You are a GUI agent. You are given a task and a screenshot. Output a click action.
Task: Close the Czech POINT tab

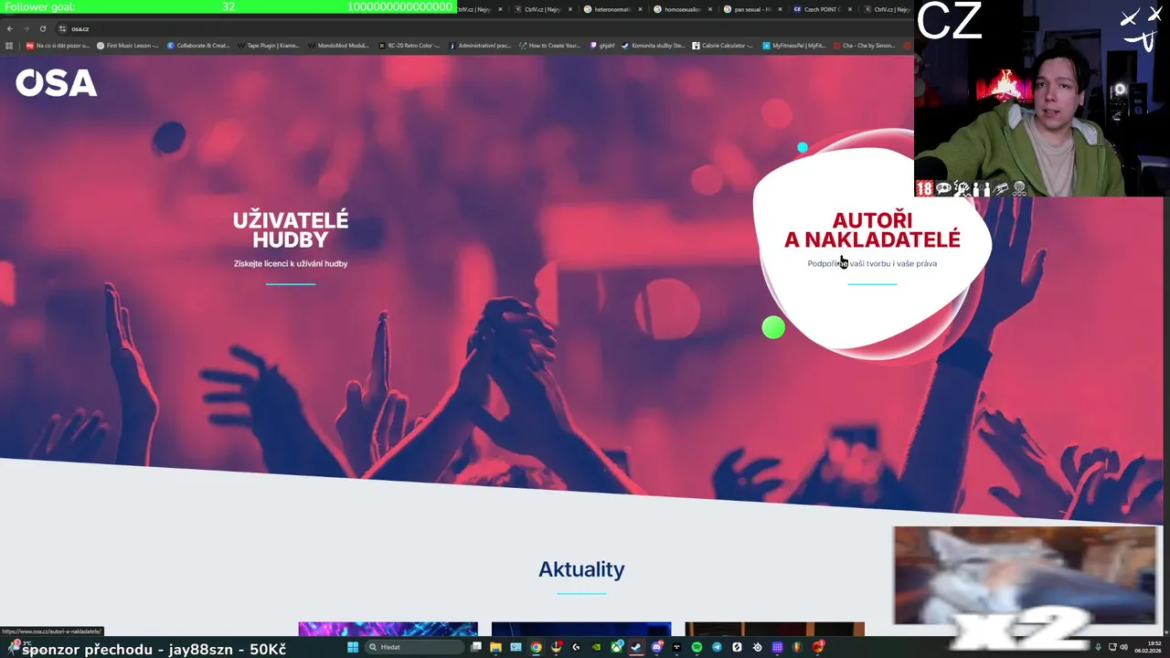850,9
